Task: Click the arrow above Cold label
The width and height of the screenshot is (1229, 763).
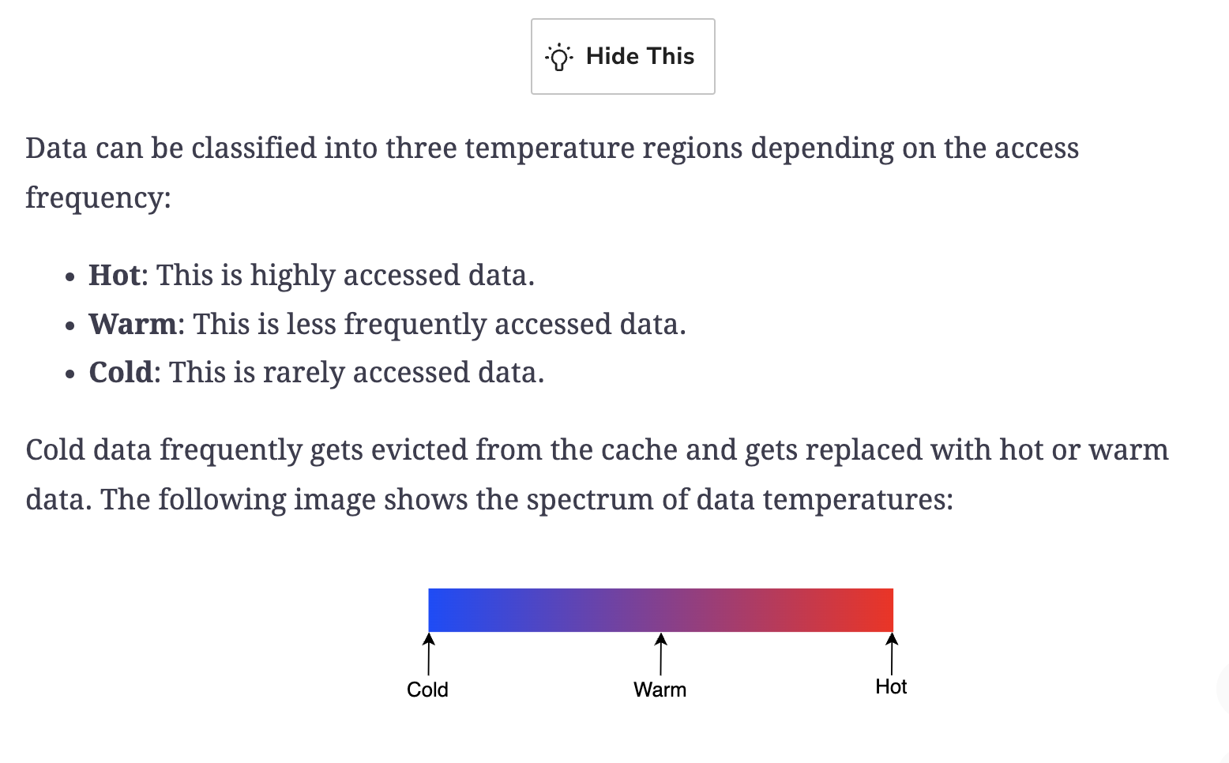Action: coord(428,654)
